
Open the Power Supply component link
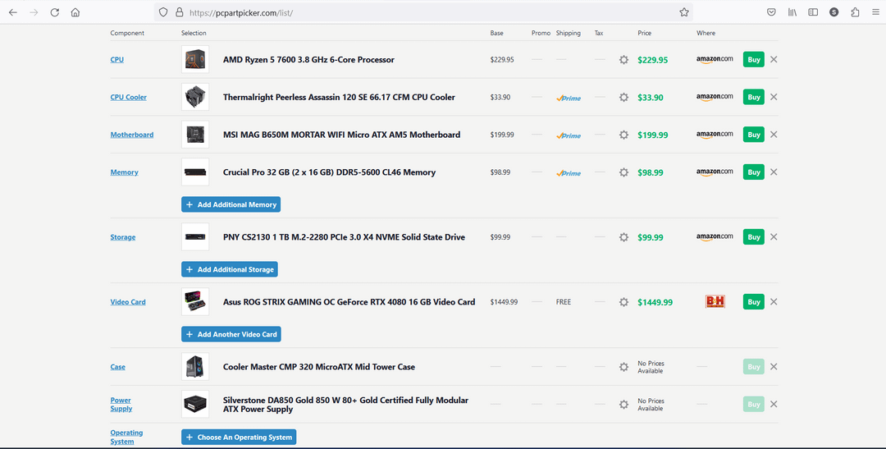click(121, 405)
